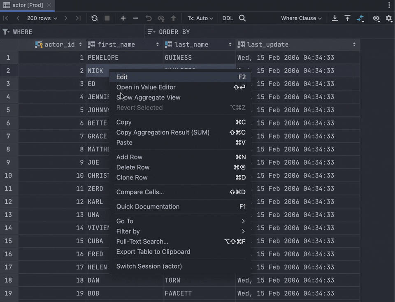
Task: Open search using the magnifier icon
Action: (242, 18)
